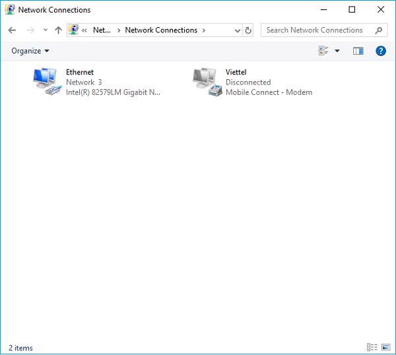
Task: Click the Forward navigation arrow
Action: 30,30
